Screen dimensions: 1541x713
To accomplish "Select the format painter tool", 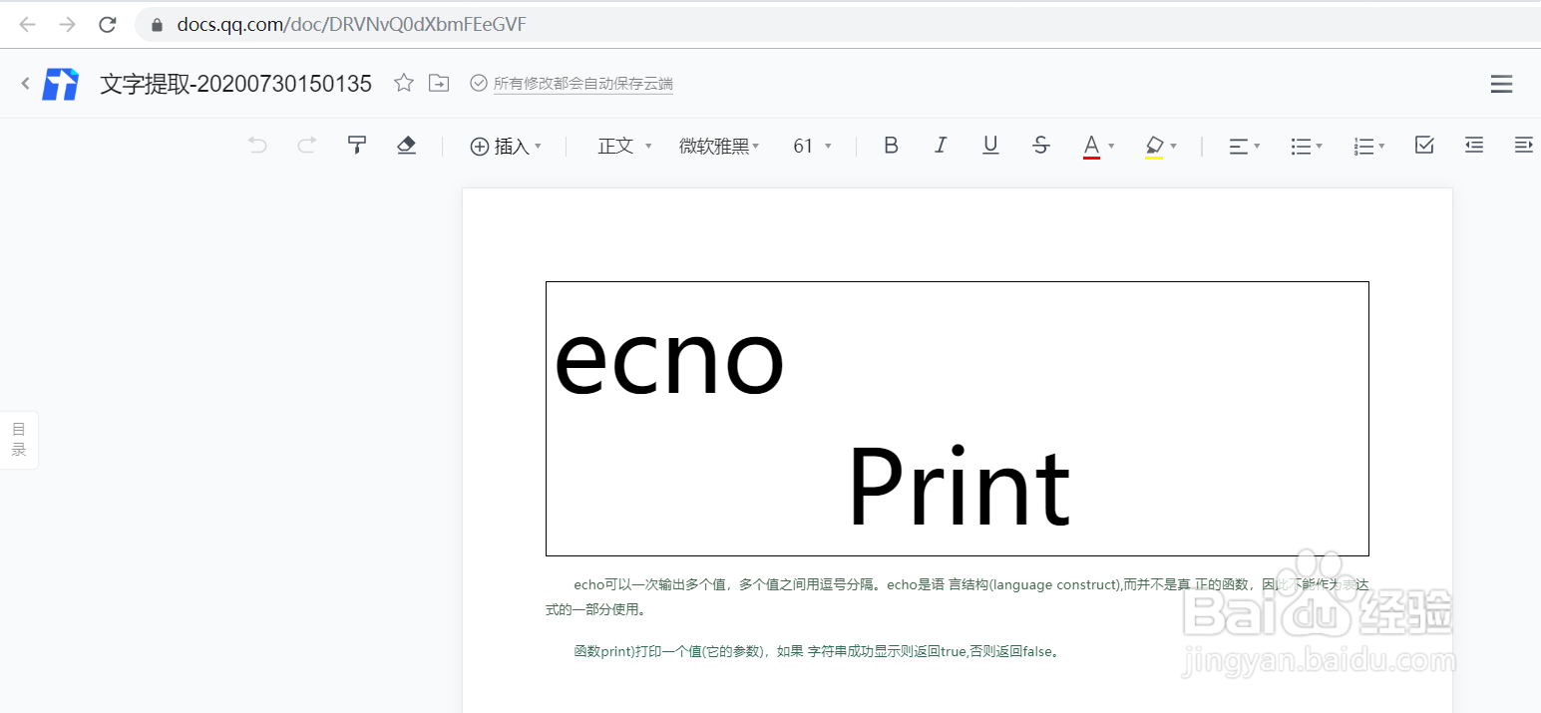I will (356, 146).
